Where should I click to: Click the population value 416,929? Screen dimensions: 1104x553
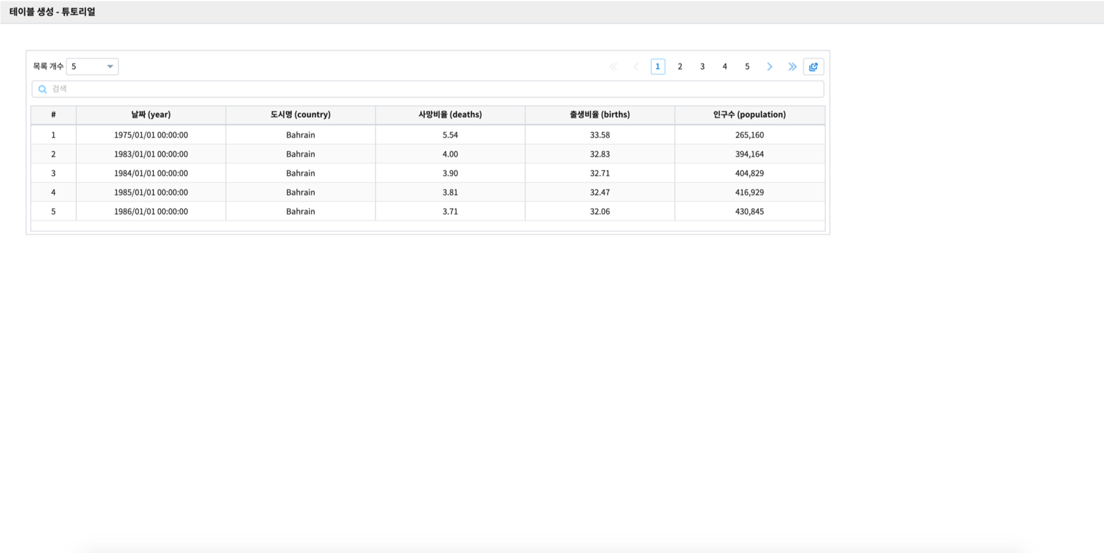(x=750, y=192)
